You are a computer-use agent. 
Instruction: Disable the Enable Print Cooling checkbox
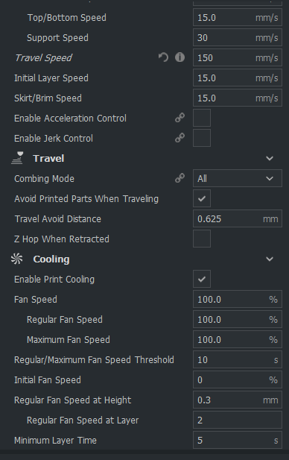202,279
